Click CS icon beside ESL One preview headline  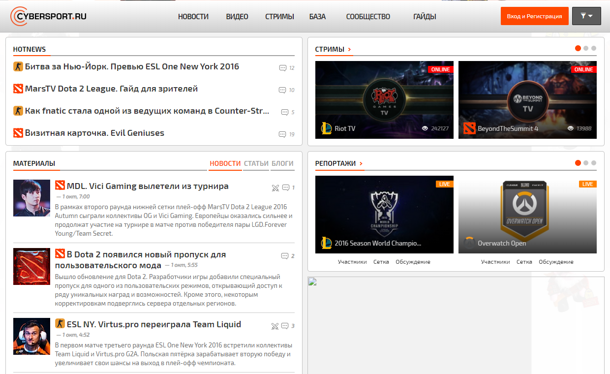click(x=18, y=66)
